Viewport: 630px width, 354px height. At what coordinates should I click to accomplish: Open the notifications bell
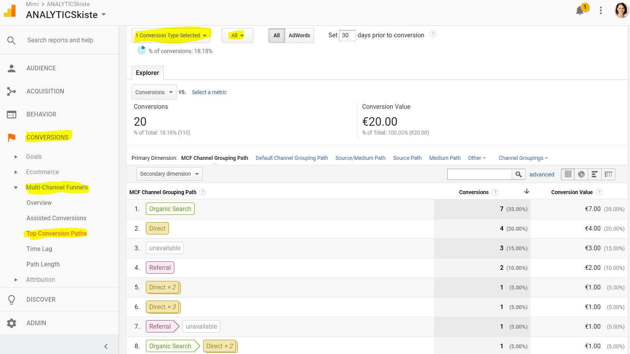[580, 11]
